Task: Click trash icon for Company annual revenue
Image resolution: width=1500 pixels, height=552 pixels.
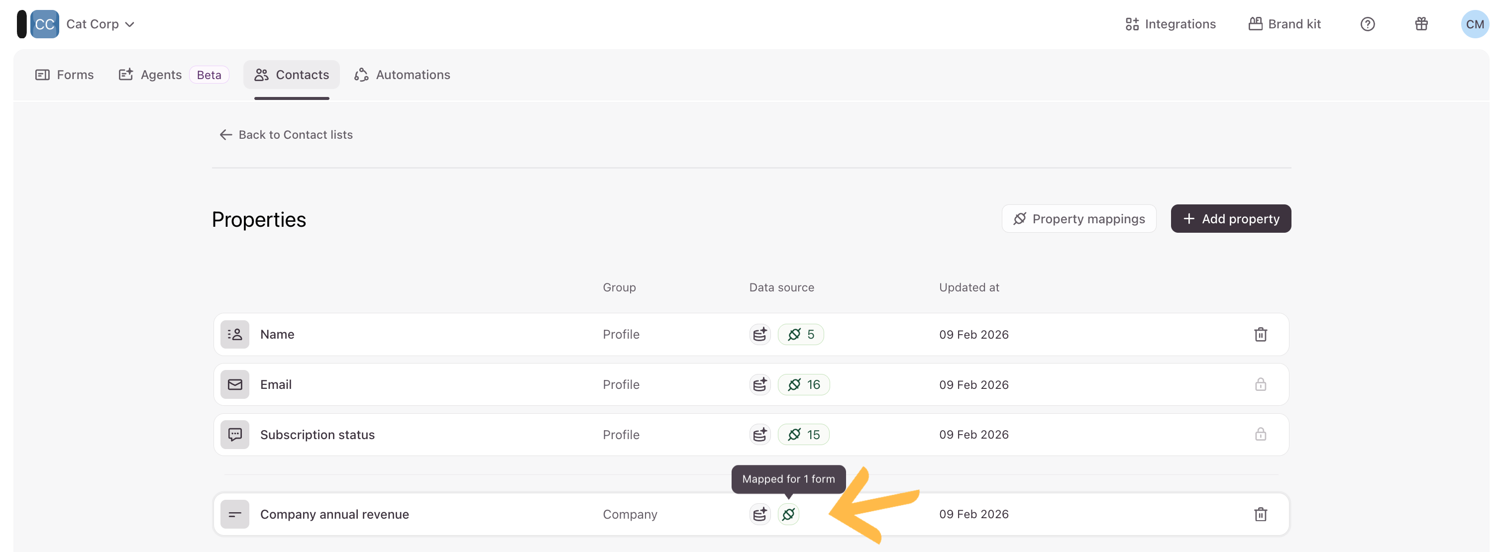Action: pos(1260,514)
